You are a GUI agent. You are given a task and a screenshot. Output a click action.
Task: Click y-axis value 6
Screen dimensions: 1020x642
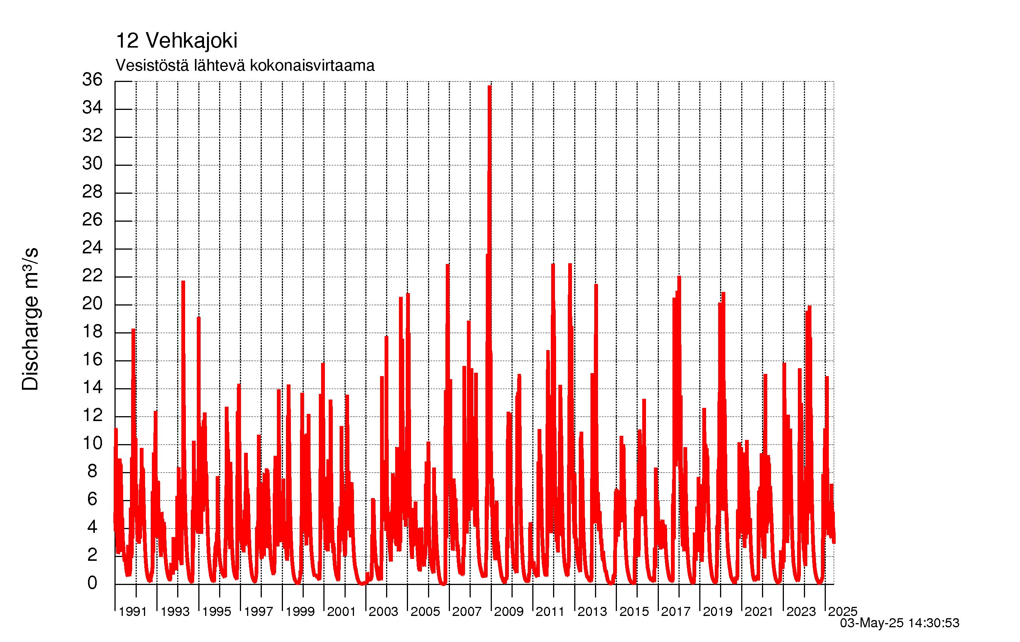(x=92, y=499)
